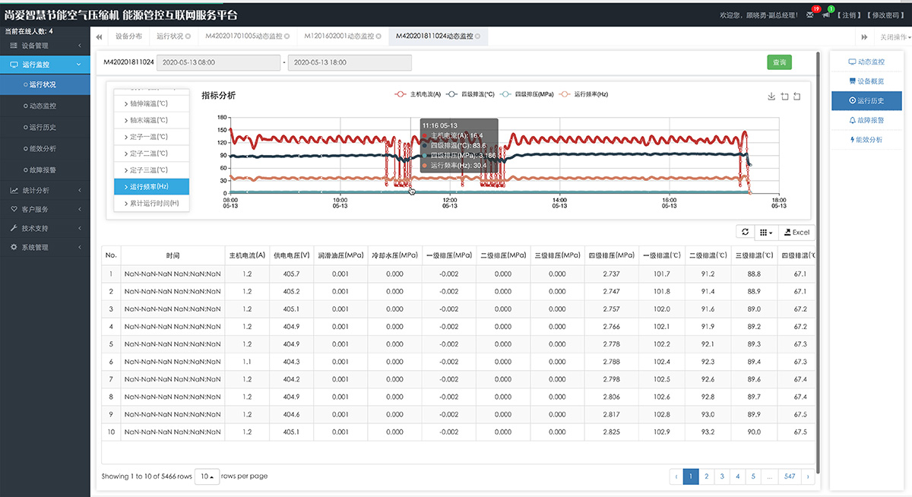Close the M420201811024动态监控 tab
The width and height of the screenshot is (912, 497).
pos(477,36)
